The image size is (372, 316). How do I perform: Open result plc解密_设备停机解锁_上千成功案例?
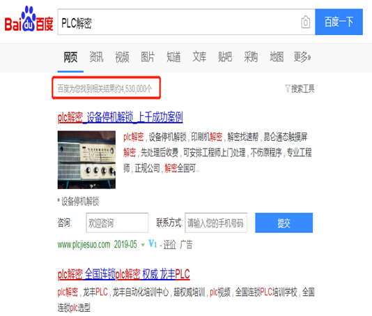click(121, 117)
